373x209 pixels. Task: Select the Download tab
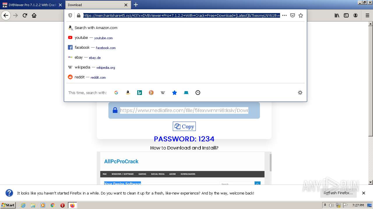click(98, 5)
